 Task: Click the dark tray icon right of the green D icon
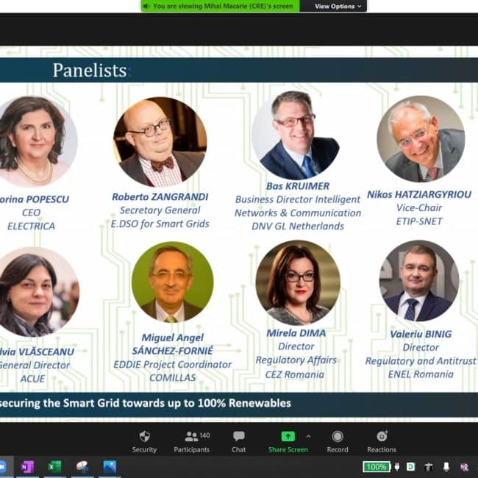tap(429, 467)
